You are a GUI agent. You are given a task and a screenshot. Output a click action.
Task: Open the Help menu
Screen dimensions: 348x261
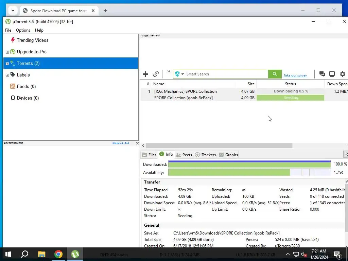[x=39, y=30]
